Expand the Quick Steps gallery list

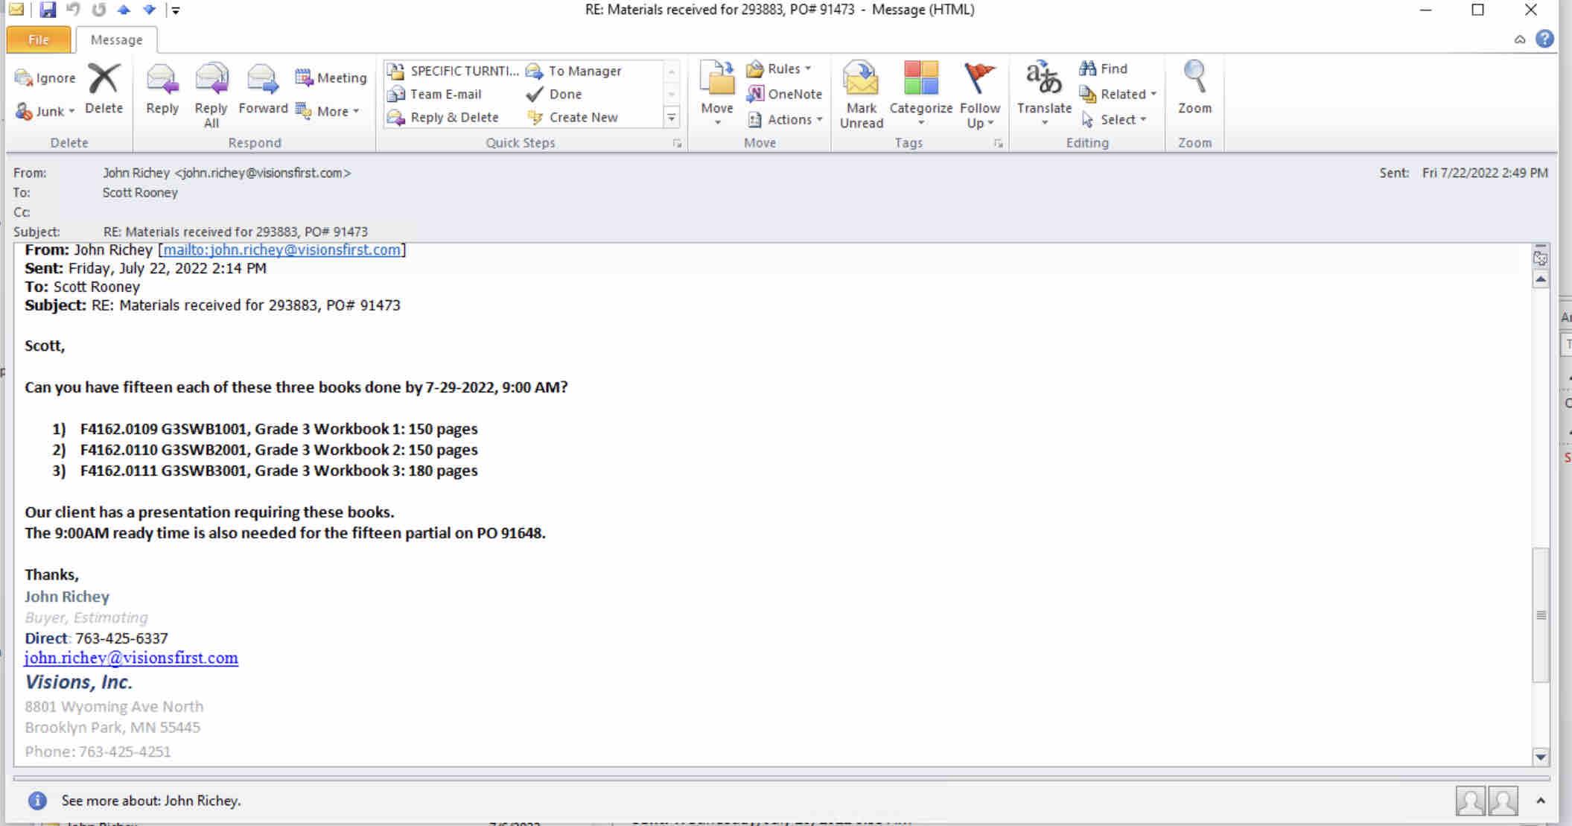coord(671,118)
